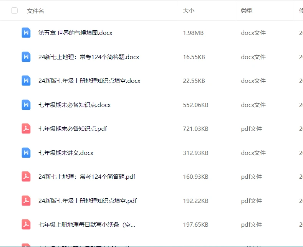Click the Word icon for 24新七上地理：常考124个简答题.docx
The height and width of the screenshot is (247, 303).
[x=26, y=57]
